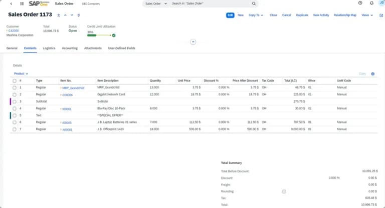
Task: Open link arrow beside item I00005
Action: 61,122
